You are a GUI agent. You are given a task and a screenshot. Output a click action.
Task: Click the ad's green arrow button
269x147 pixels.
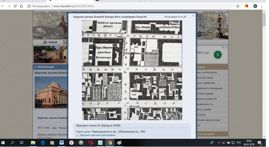[218, 55]
